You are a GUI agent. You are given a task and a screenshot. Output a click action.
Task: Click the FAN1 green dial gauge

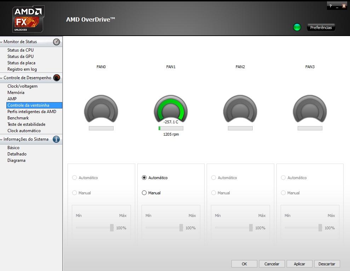pyautogui.click(x=171, y=109)
